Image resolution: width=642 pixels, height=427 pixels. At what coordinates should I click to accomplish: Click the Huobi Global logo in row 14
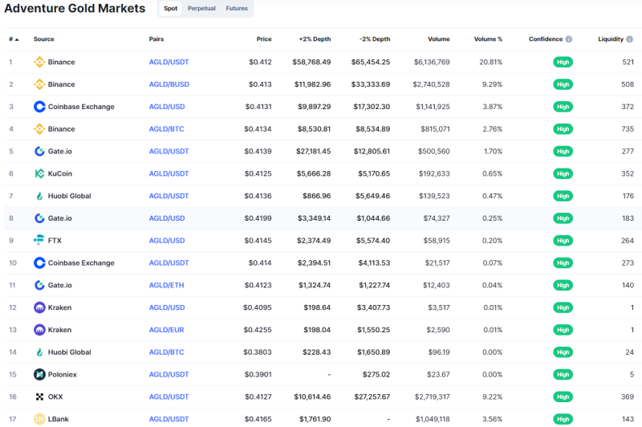[x=39, y=352]
